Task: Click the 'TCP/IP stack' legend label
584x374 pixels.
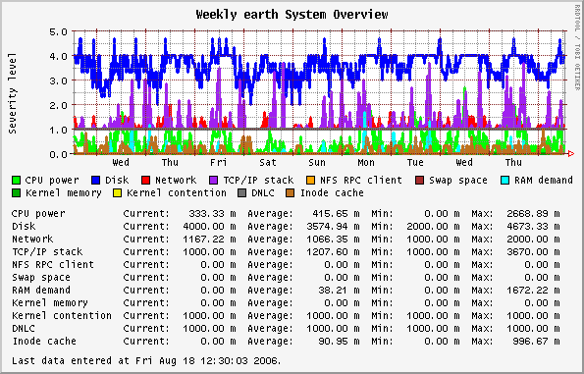Action: tap(258, 181)
